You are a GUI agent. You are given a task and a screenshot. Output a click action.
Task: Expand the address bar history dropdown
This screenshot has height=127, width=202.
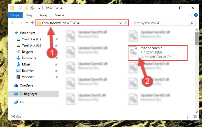pyautogui.click(x=121, y=23)
